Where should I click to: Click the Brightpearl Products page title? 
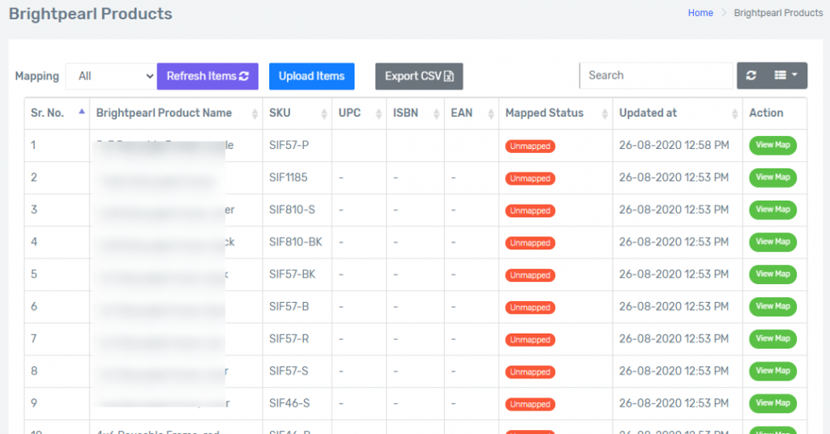(91, 14)
